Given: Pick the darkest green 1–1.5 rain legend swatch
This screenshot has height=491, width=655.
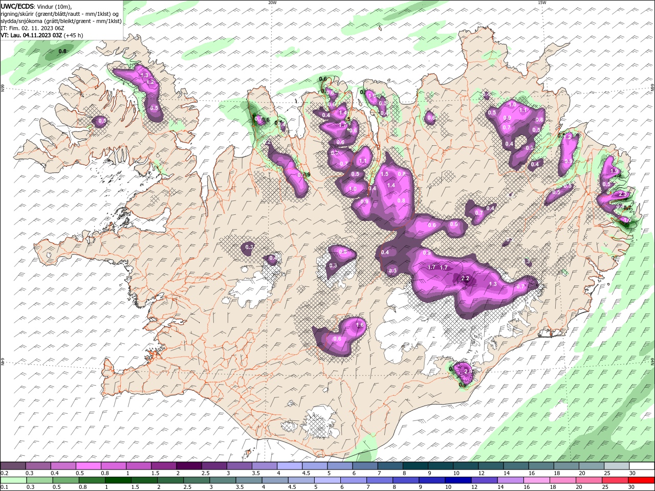Looking at the screenshot, I should (x=118, y=480).
